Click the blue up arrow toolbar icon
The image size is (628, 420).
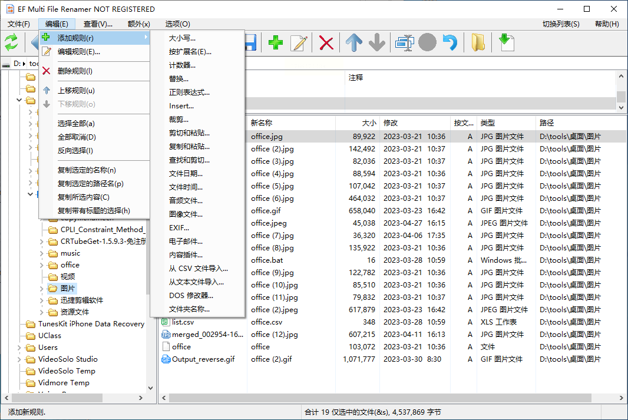353,42
